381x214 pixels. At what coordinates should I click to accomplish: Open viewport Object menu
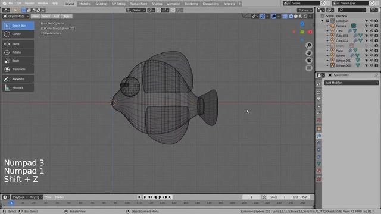click(67, 16)
